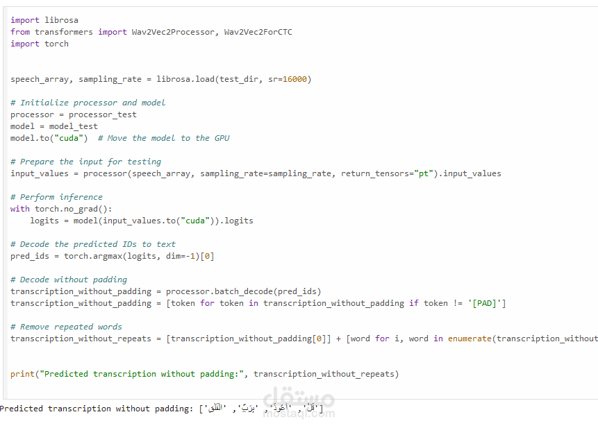Click the '# Decode the predicted IDs to text' comment
The image size is (598, 428).
[x=93, y=244]
